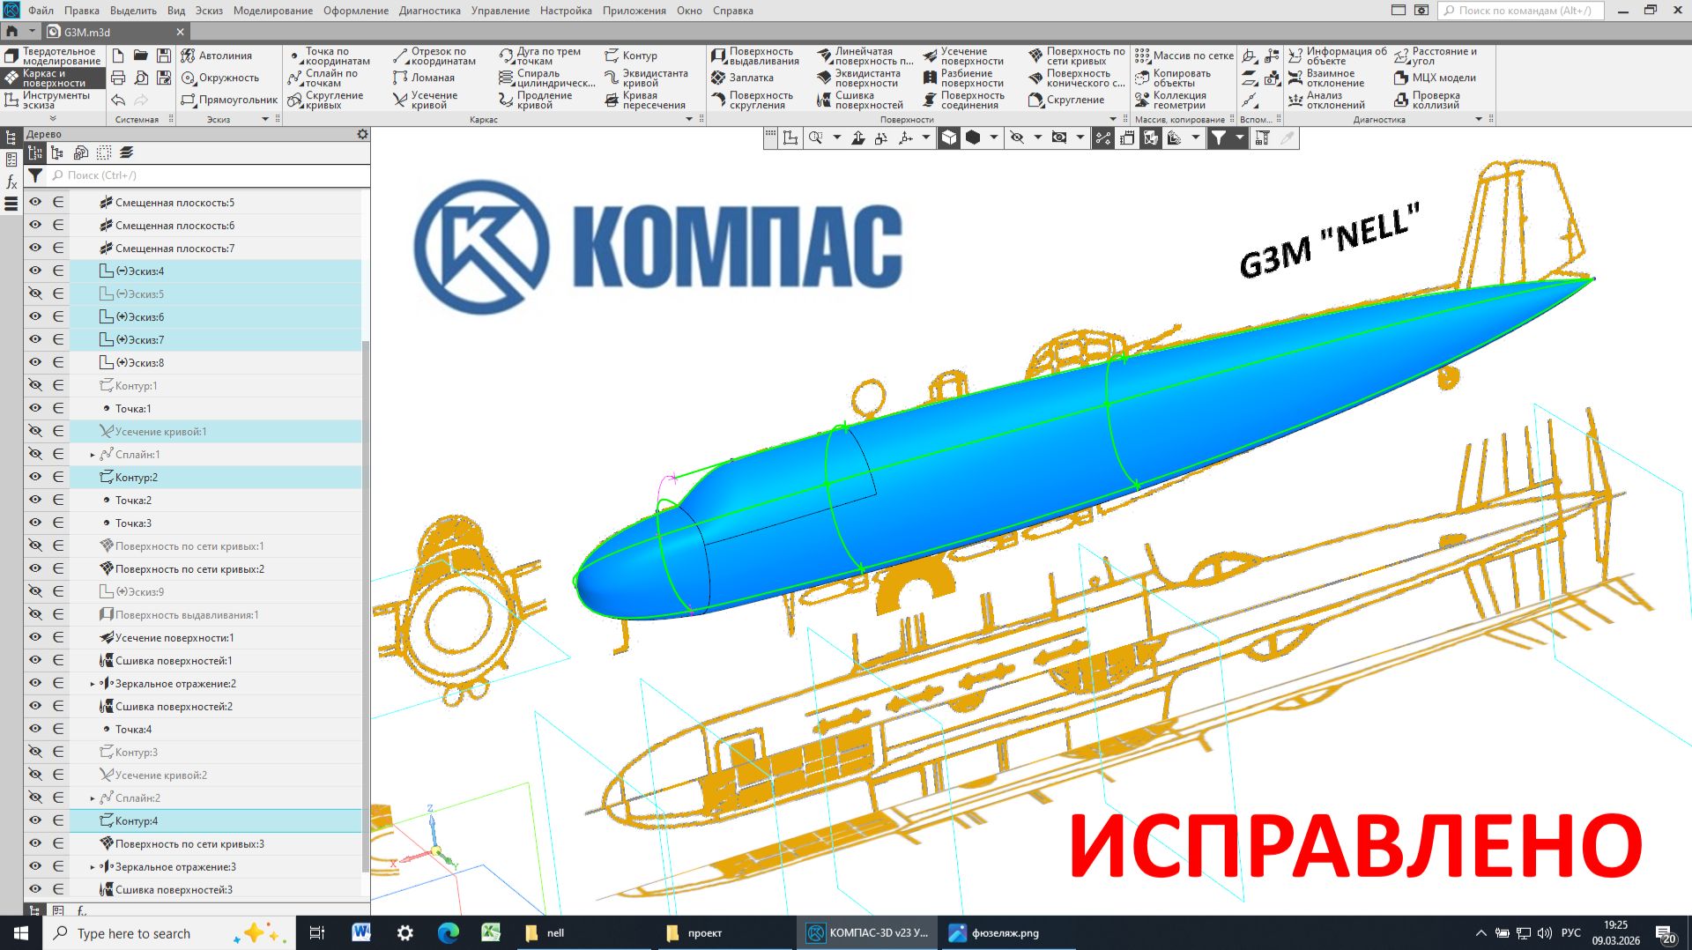Toggle visibility of Смещенная плоскость:5
The image size is (1692, 950).
(x=35, y=202)
